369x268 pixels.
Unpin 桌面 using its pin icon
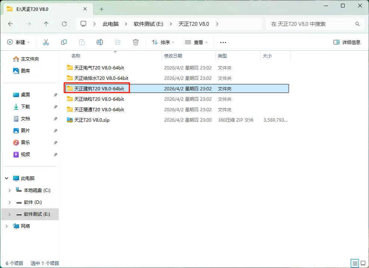click(x=56, y=95)
